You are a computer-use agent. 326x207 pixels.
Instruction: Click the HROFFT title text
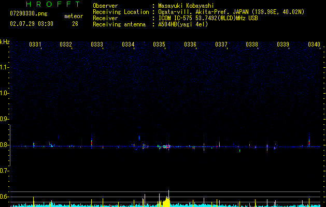(x=53, y=4)
